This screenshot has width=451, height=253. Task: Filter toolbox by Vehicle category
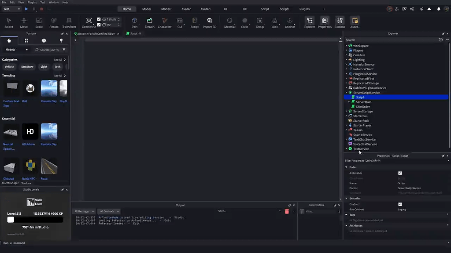coord(9,67)
